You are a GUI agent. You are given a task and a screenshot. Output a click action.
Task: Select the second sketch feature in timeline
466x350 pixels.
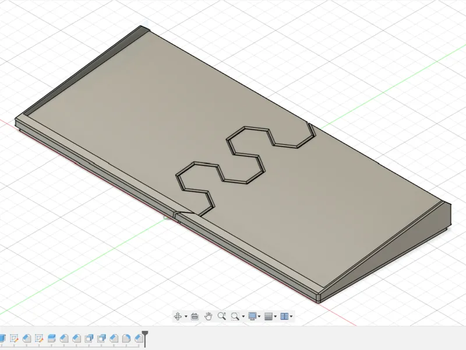pyautogui.click(x=39, y=338)
